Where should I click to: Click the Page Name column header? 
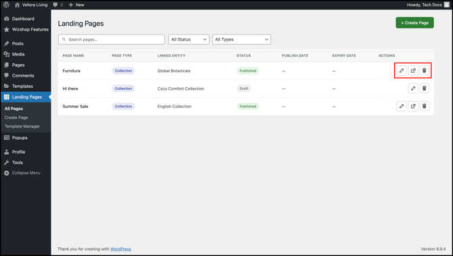tap(74, 55)
